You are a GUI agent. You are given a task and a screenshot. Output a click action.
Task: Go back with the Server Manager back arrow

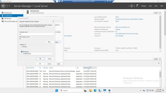[x=3, y=6]
